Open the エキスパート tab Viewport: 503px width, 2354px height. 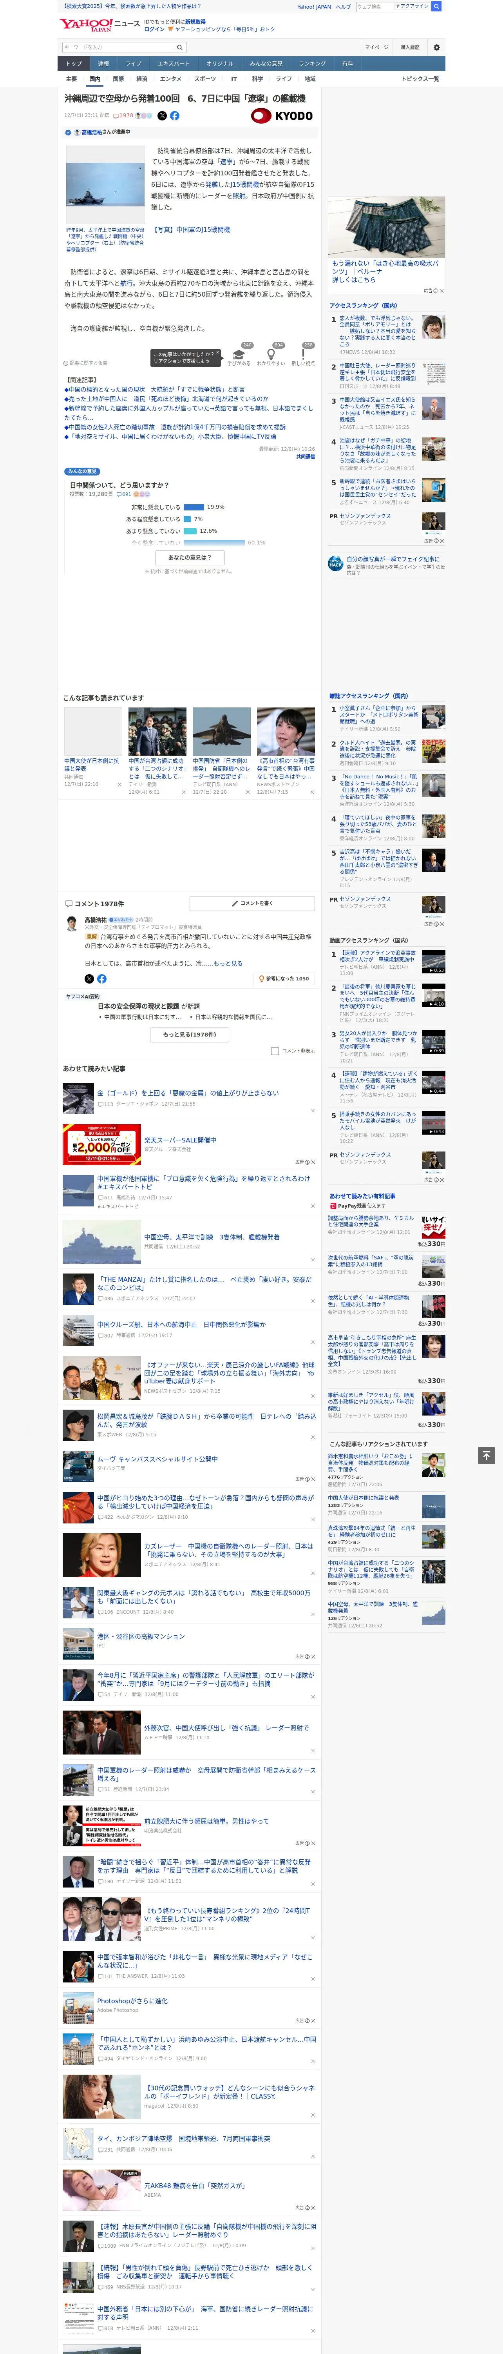[x=174, y=64]
